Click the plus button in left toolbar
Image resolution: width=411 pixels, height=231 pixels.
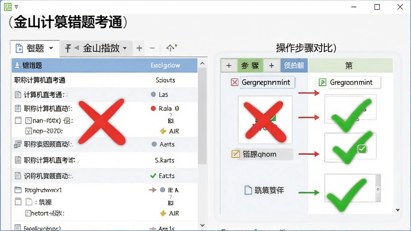(x=139, y=48)
